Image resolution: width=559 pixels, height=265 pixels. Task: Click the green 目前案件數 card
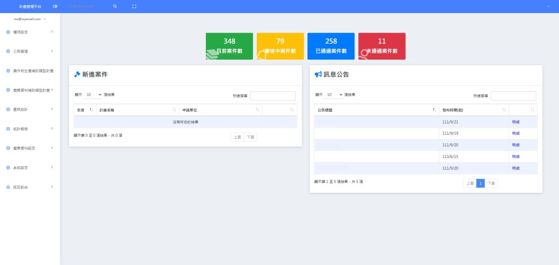pyautogui.click(x=229, y=46)
